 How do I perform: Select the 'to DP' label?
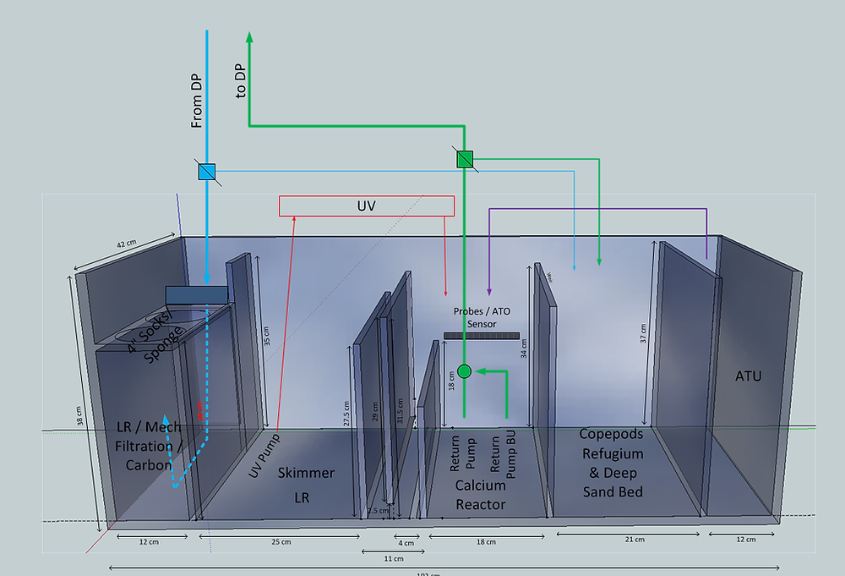click(x=240, y=81)
